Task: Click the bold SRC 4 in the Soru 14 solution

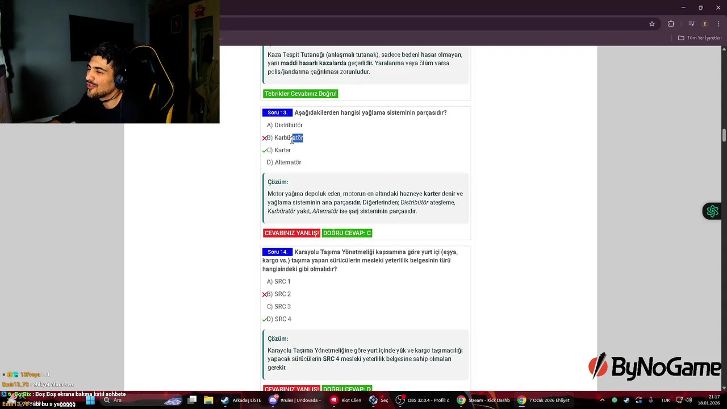Action: point(331,359)
